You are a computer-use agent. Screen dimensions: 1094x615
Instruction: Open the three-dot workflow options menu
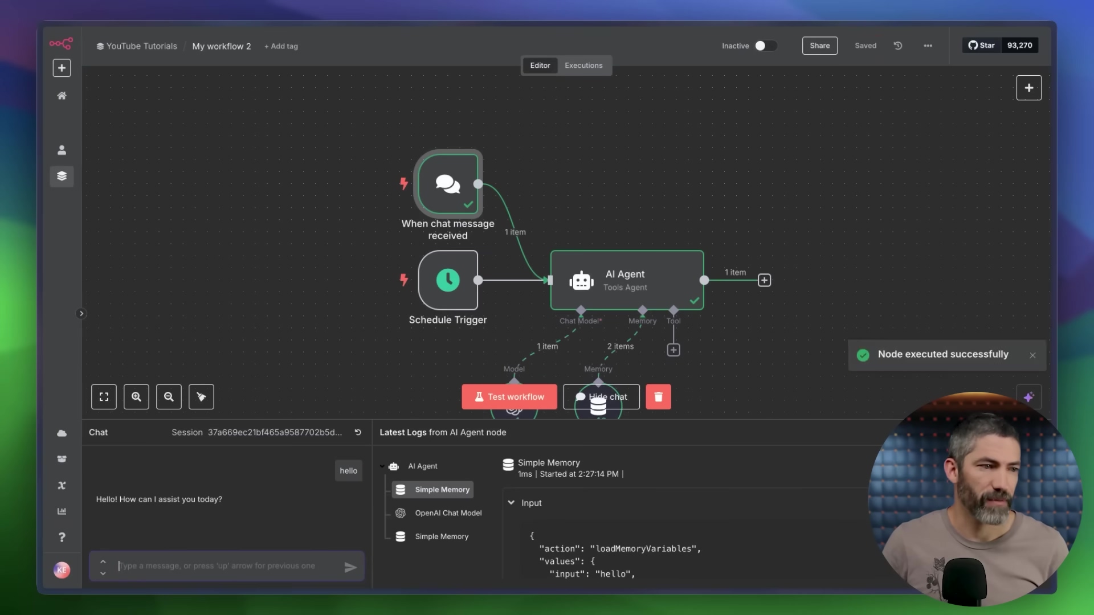pos(928,46)
